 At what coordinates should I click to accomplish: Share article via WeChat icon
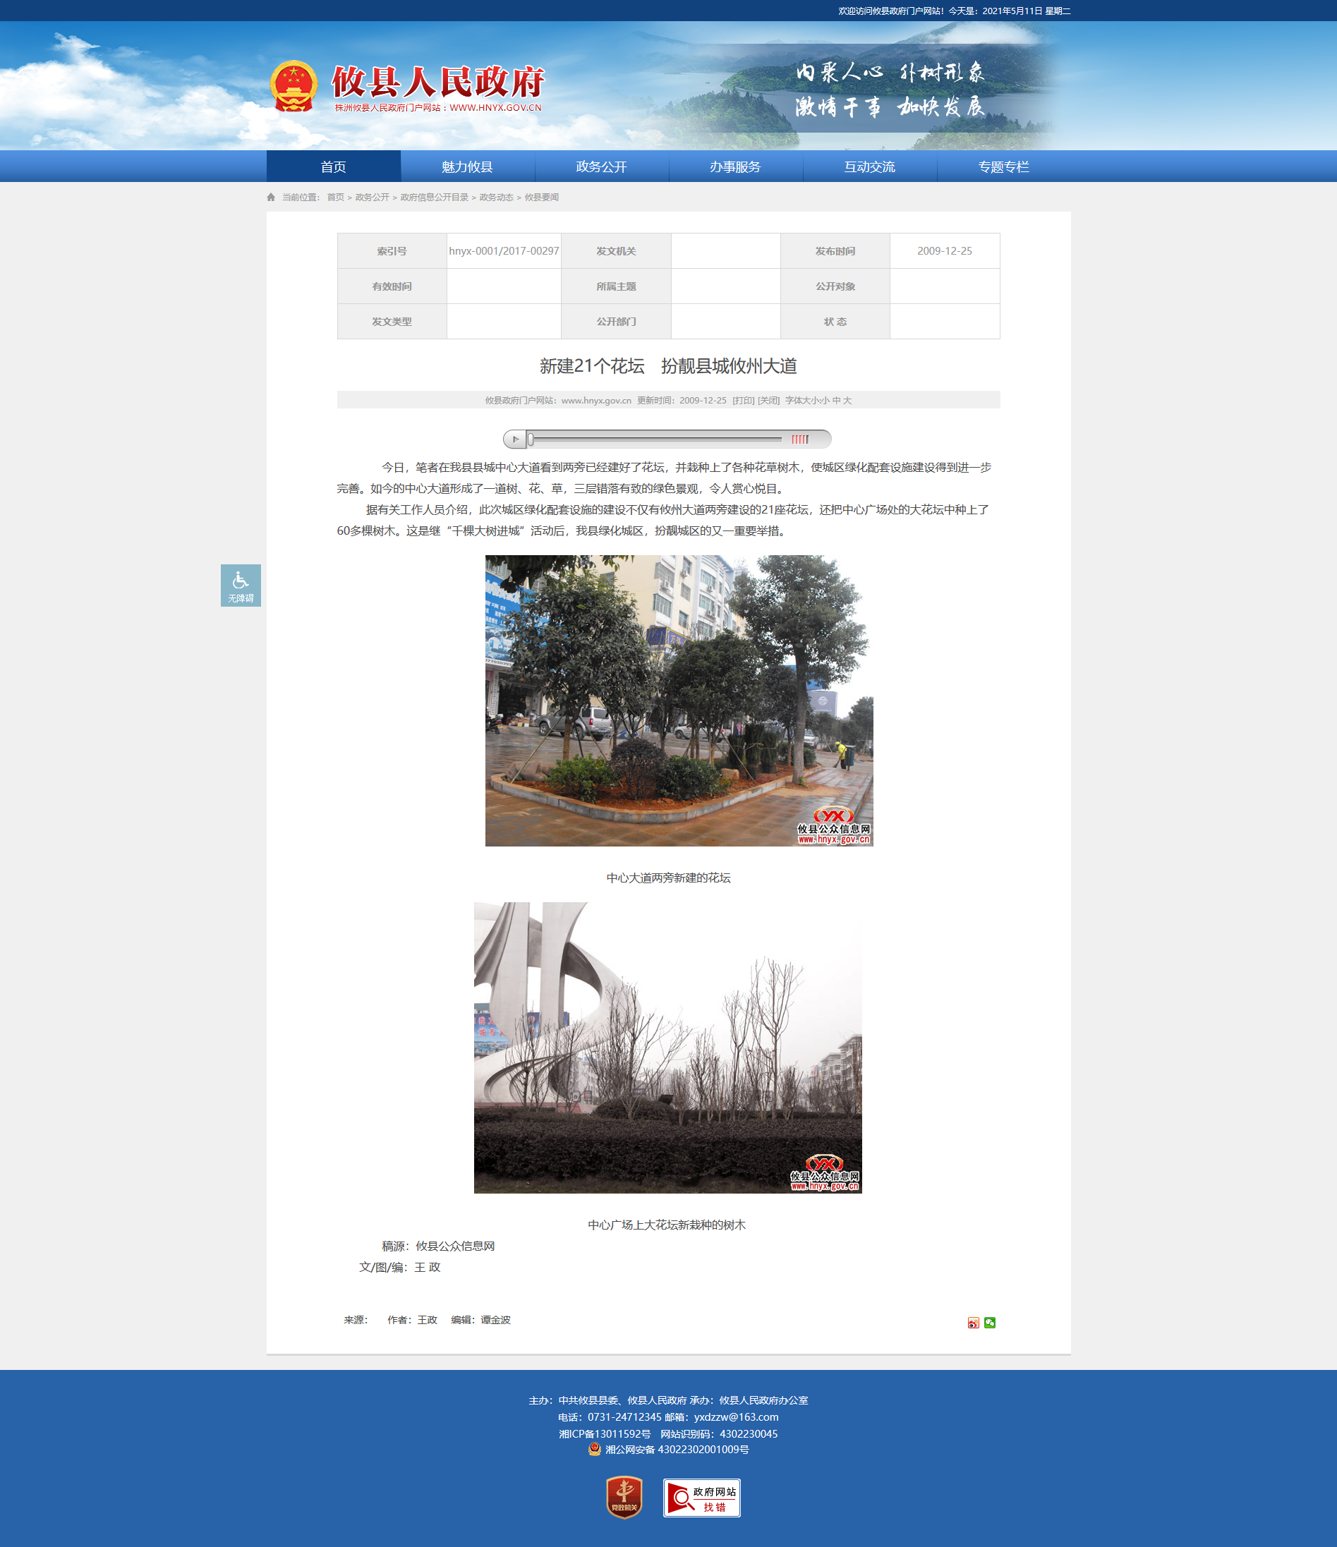[990, 1322]
